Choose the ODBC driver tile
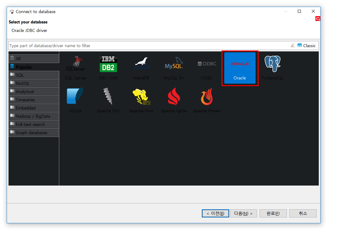337x240 pixels. (207, 68)
